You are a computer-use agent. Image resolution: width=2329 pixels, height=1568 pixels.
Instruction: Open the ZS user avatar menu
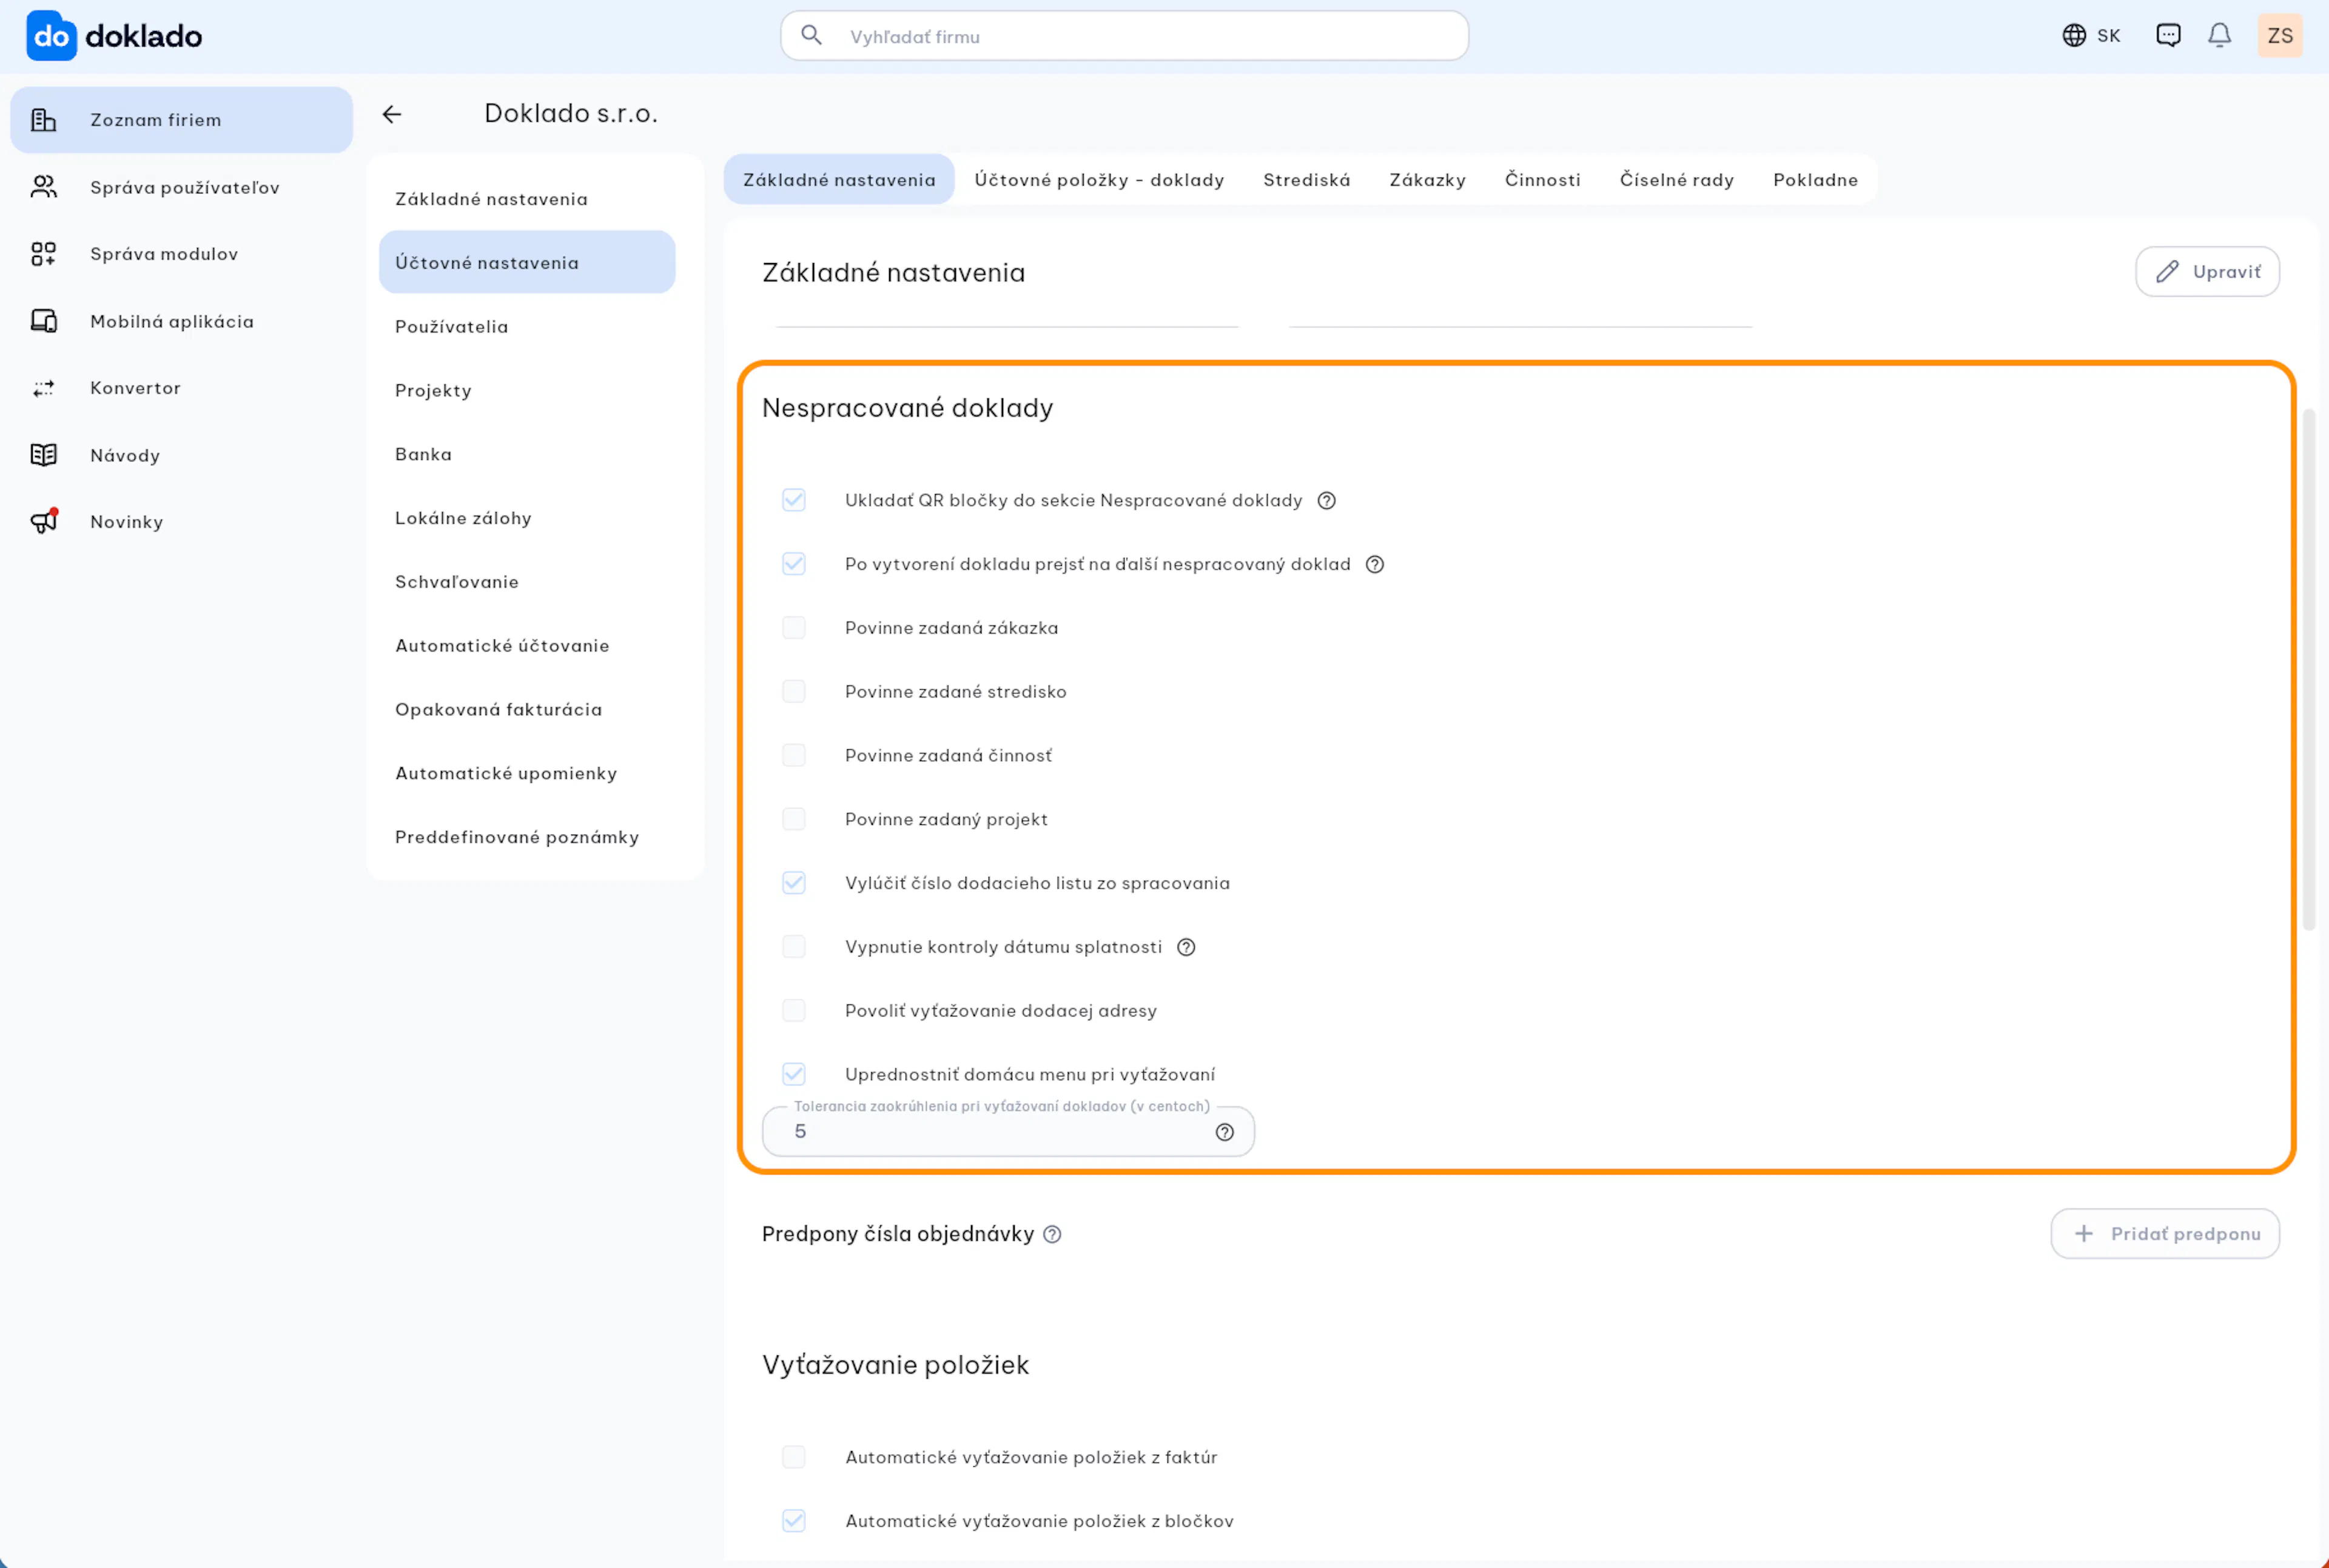[x=2279, y=36]
